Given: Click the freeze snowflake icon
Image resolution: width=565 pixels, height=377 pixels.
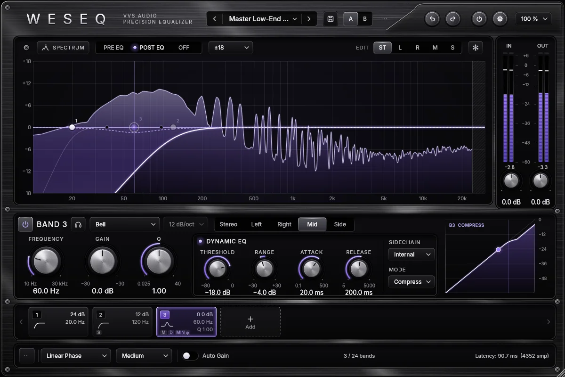Looking at the screenshot, I should click(x=476, y=48).
